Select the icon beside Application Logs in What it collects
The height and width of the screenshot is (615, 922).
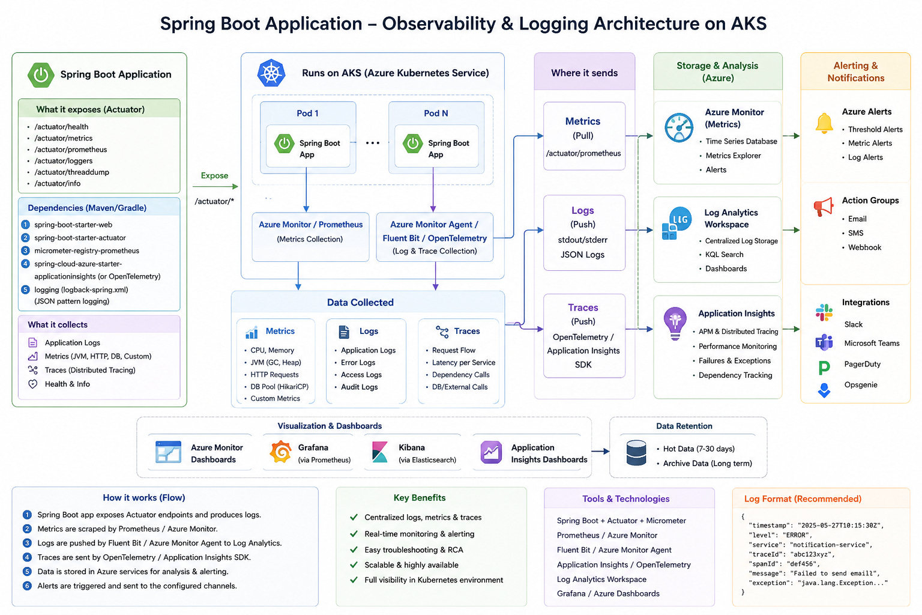click(x=33, y=343)
